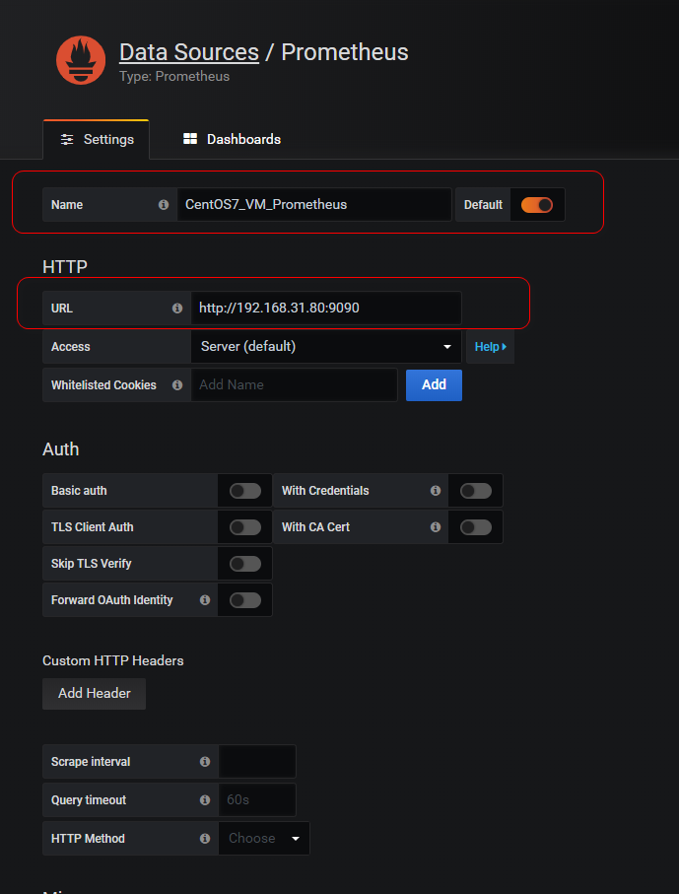679x894 pixels.
Task: Disable the Default data source toggle
Action: [x=537, y=205]
